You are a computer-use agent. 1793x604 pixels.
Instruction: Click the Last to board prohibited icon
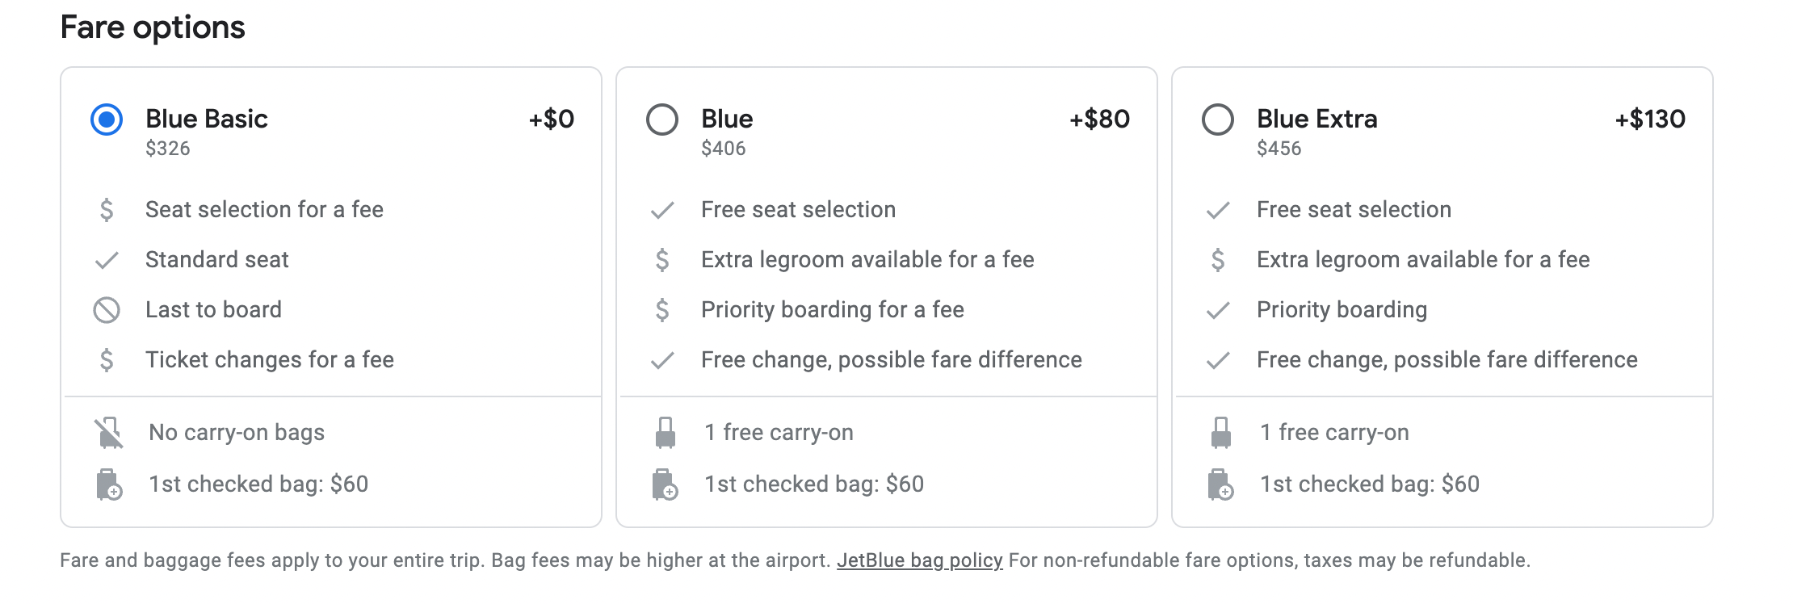tap(107, 310)
